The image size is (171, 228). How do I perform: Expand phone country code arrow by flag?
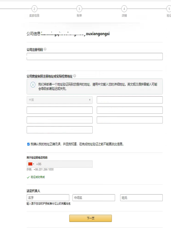click(x=33, y=164)
